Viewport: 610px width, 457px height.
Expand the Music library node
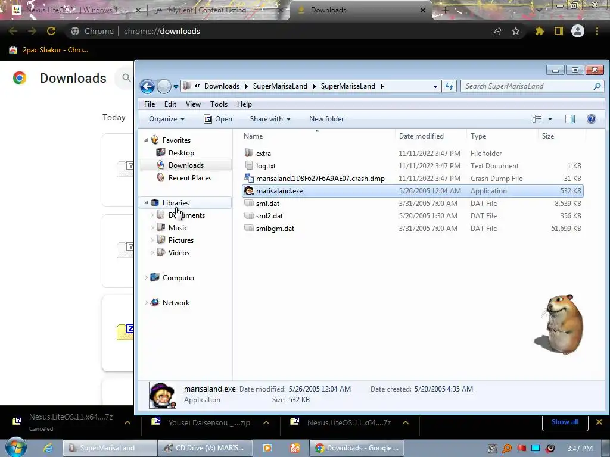(x=152, y=228)
